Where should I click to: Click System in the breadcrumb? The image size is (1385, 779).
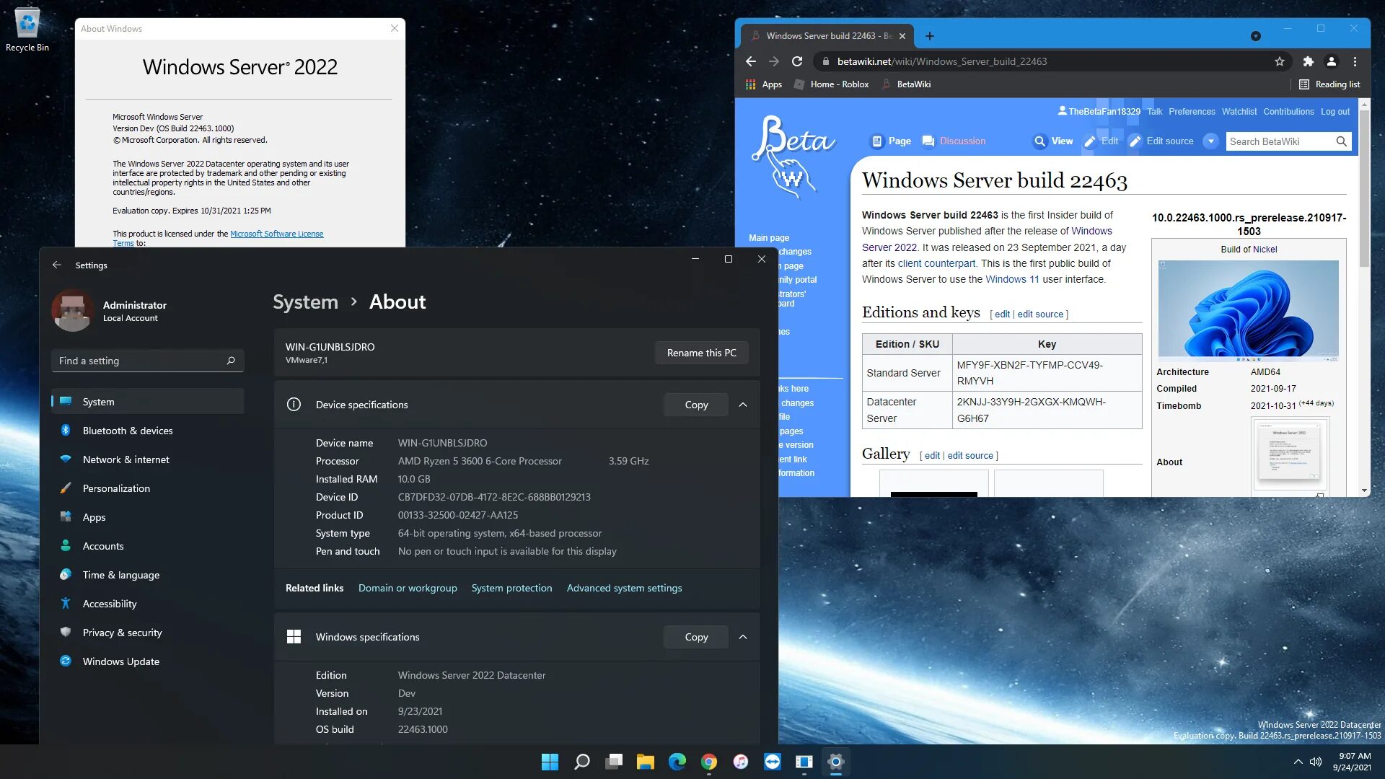tap(305, 302)
